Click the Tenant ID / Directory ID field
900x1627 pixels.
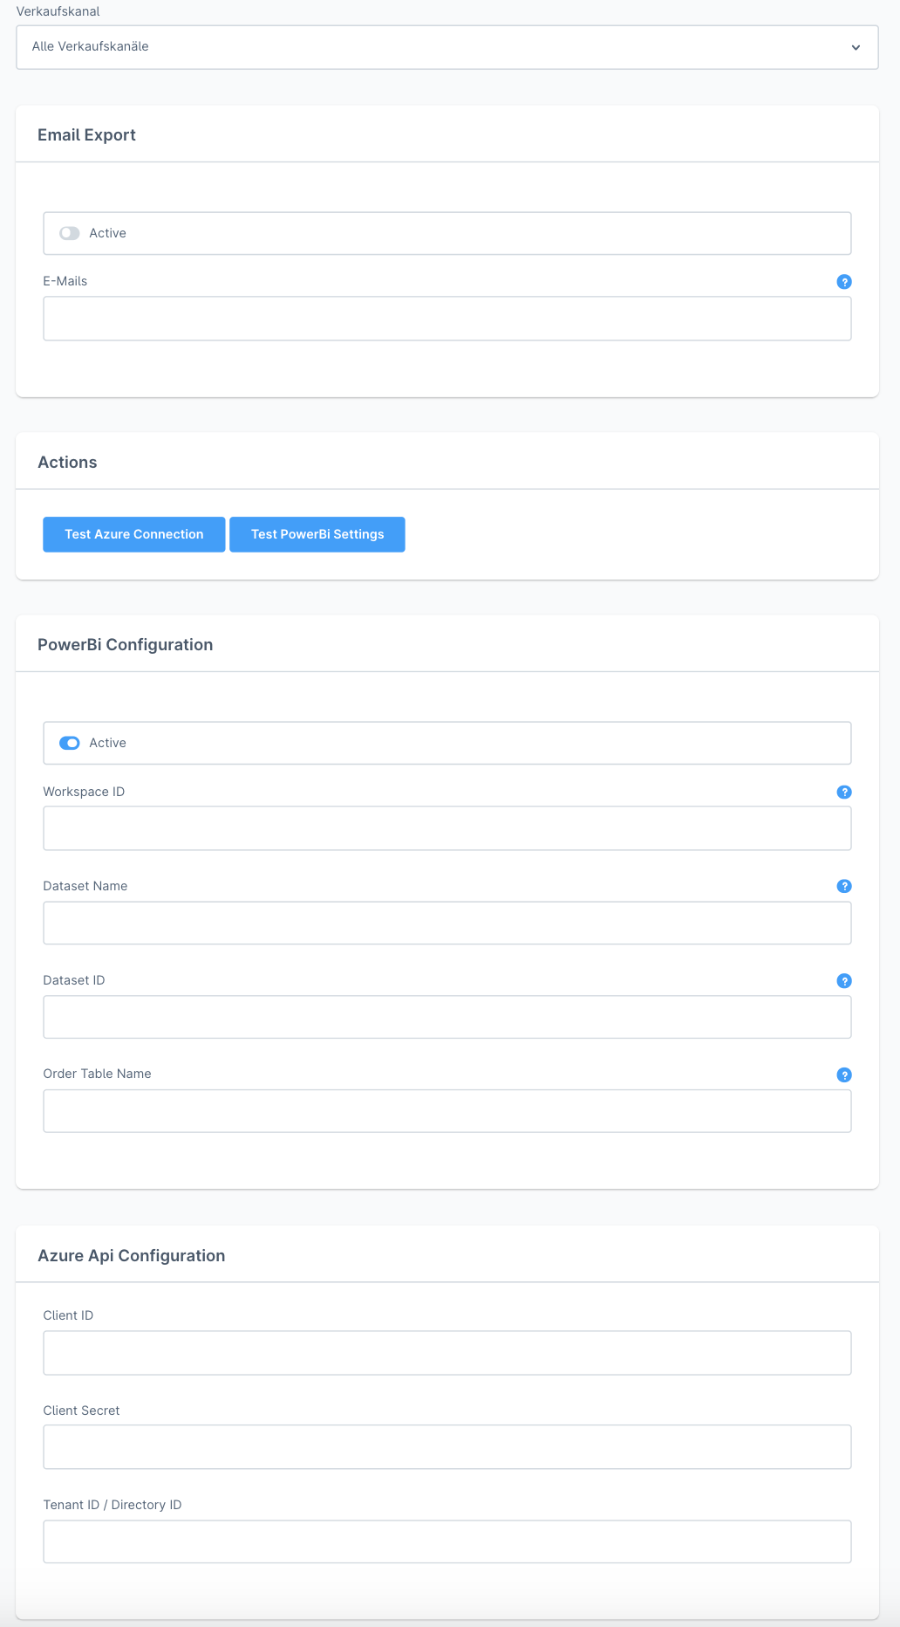[447, 1541]
